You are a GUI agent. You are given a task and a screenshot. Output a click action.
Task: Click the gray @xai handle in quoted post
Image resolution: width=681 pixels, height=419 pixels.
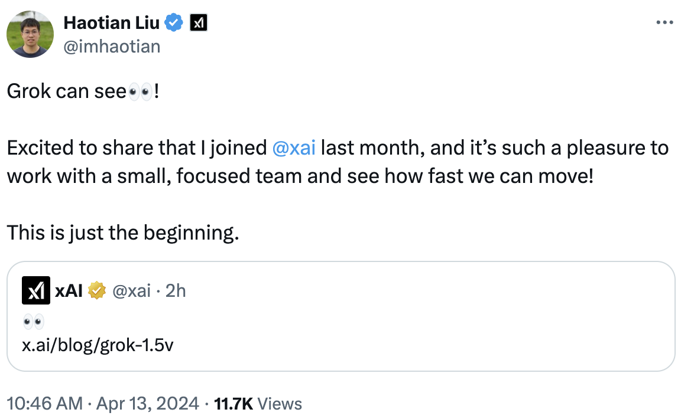pos(131,290)
